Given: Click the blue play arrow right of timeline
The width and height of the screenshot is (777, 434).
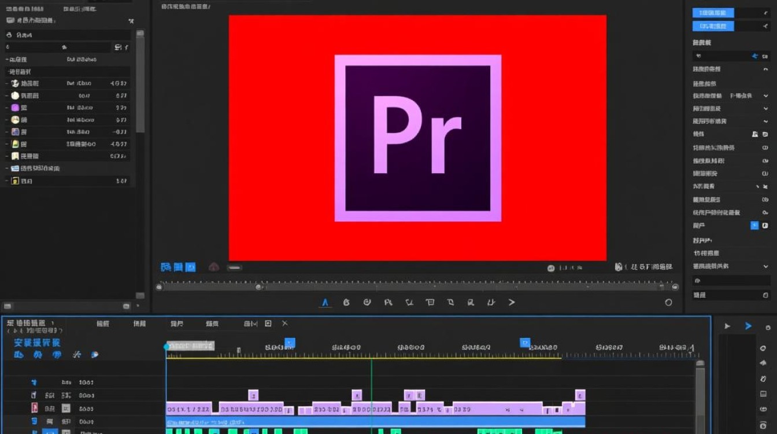Looking at the screenshot, I should coord(748,326).
